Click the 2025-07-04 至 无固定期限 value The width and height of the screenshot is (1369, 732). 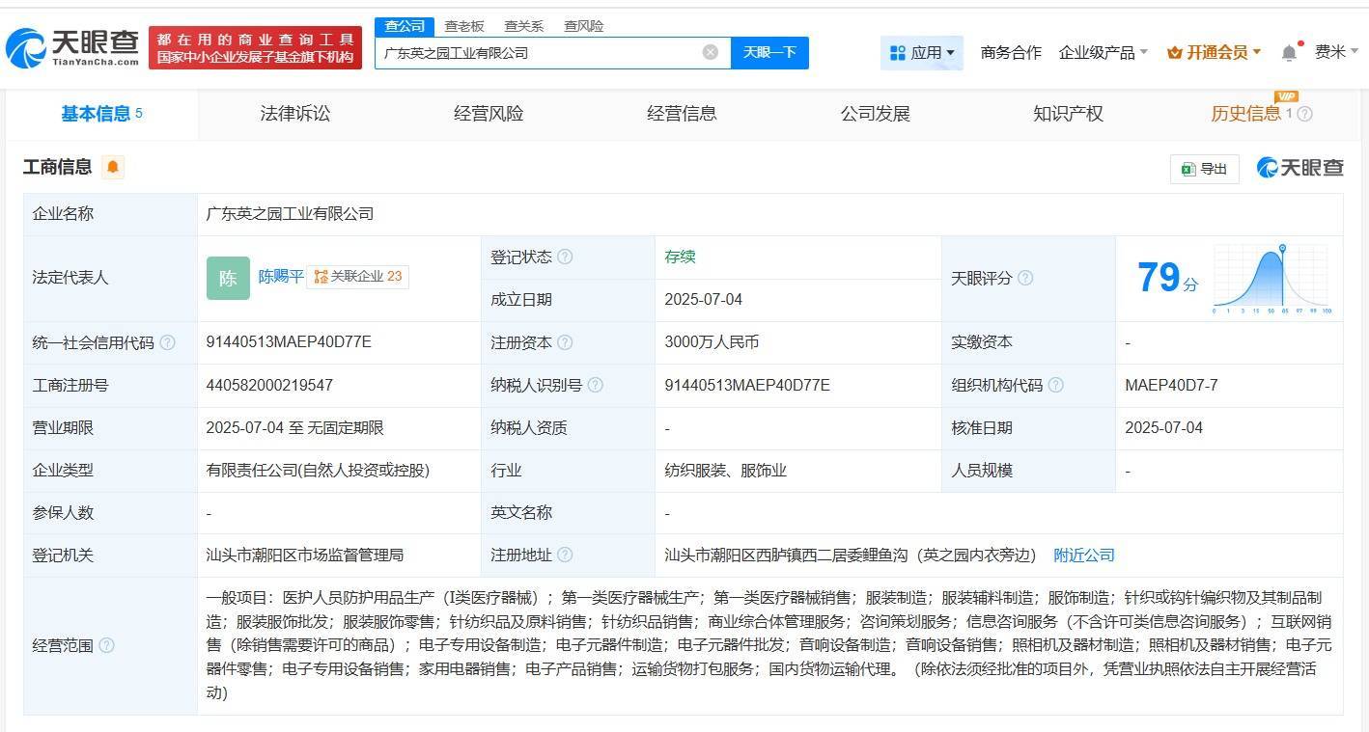tap(294, 427)
